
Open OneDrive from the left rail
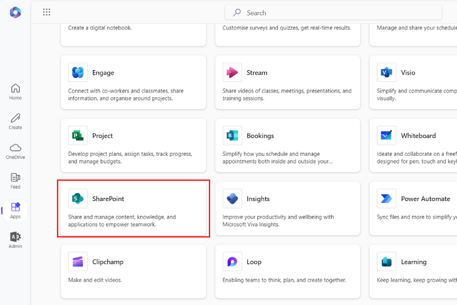15,151
